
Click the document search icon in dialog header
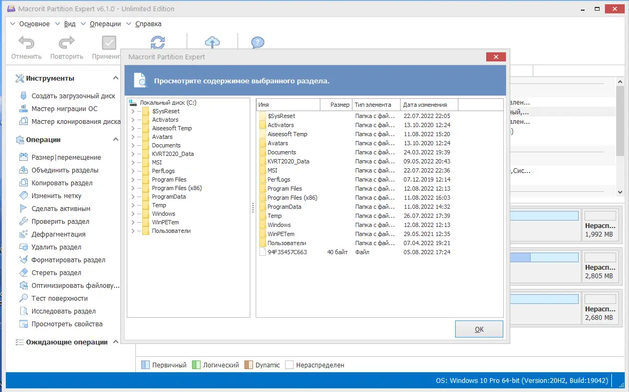point(140,80)
